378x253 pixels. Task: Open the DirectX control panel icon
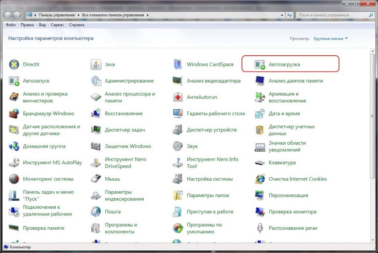coord(14,65)
